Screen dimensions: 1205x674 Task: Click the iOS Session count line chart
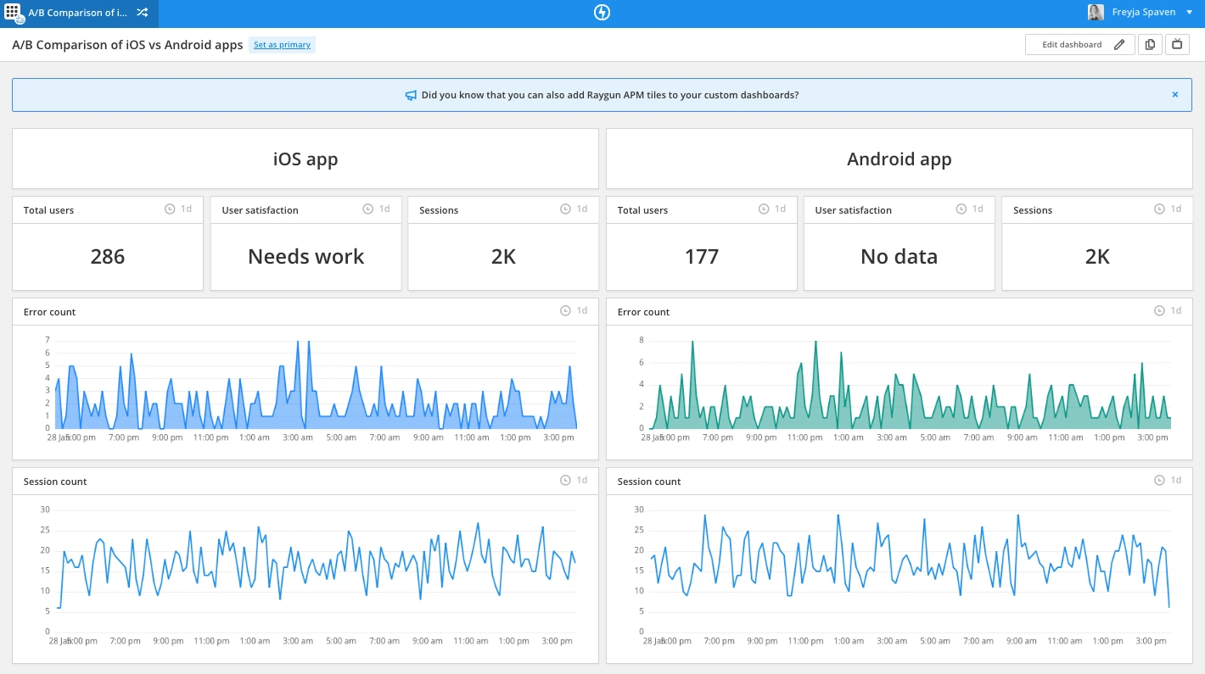310,577
